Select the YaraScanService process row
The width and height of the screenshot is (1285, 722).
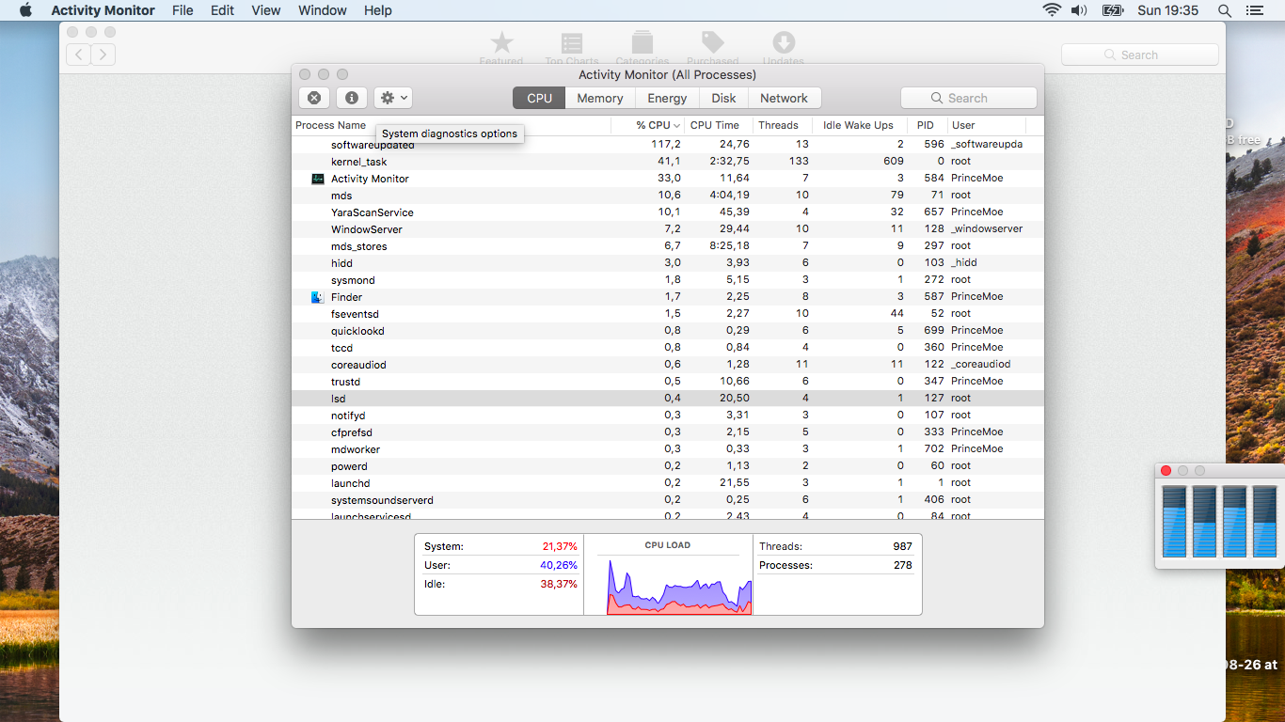click(x=668, y=212)
